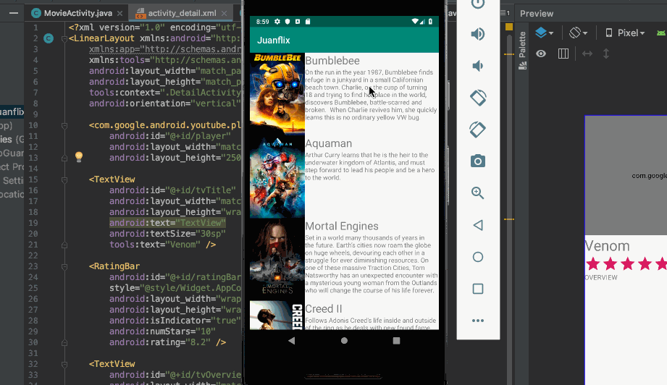Click tools:text="Venom" code line

(x=162, y=245)
